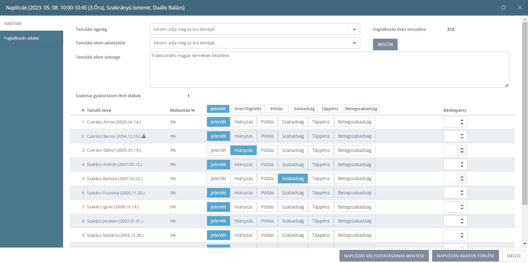
Task: Edit the Tanulási elem szövege text area
Action: click(329, 70)
